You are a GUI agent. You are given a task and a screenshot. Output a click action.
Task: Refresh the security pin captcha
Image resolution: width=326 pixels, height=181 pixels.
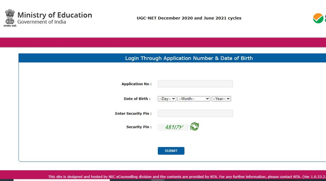(x=194, y=127)
